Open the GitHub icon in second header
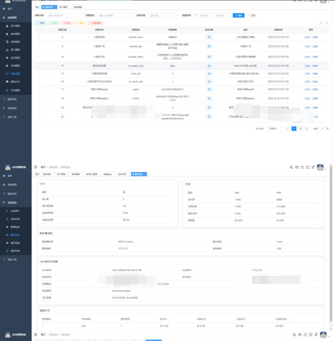The height and width of the screenshot is (341, 335). 296,167
